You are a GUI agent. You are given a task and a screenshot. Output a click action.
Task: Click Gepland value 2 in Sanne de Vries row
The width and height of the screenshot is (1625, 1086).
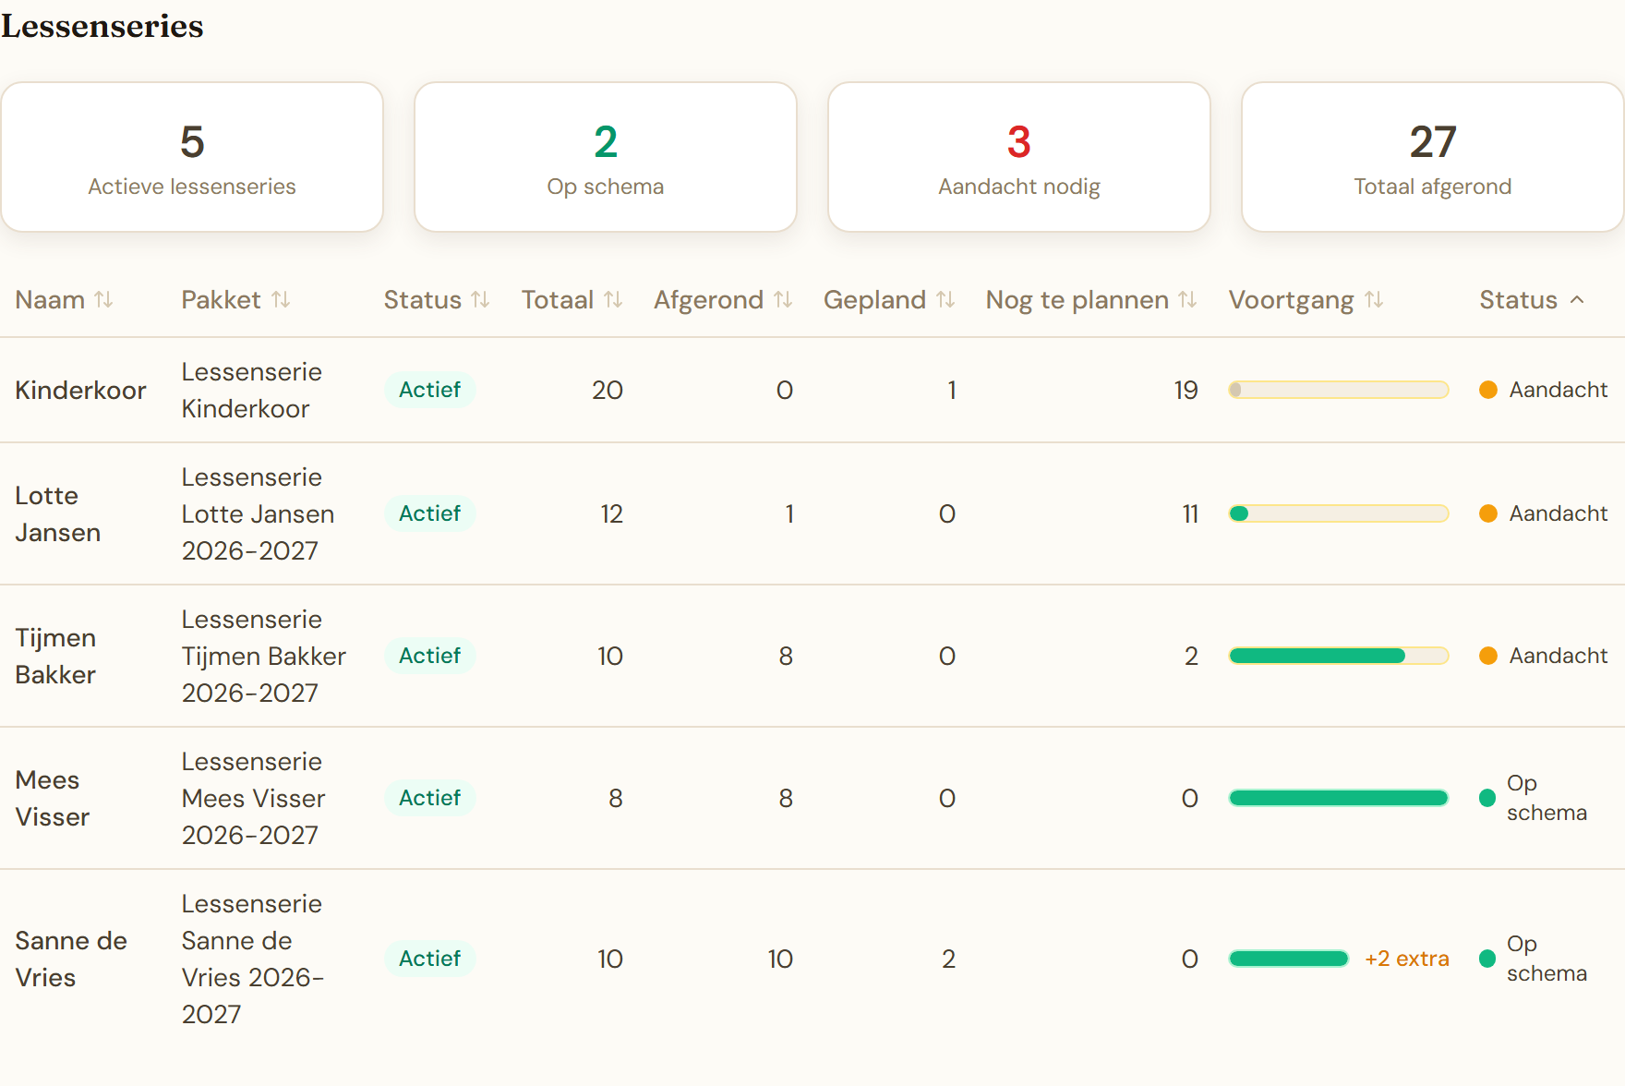[948, 959]
